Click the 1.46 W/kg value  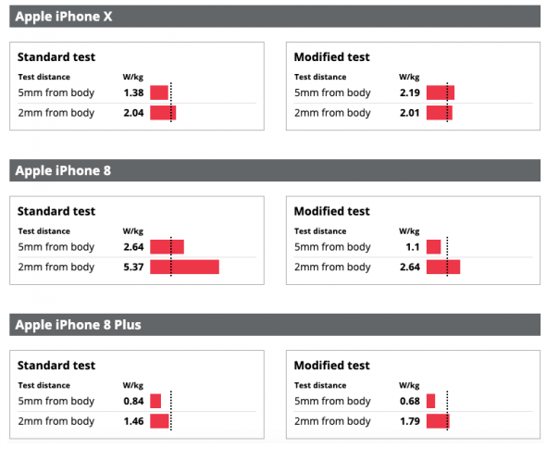click(x=133, y=421)
